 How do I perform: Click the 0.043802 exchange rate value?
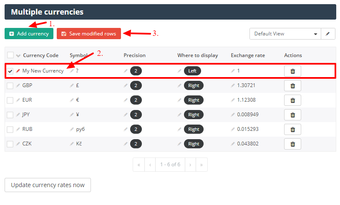[248, 144]
